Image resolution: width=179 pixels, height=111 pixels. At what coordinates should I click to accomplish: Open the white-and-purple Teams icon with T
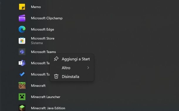(x=22, y=63)
